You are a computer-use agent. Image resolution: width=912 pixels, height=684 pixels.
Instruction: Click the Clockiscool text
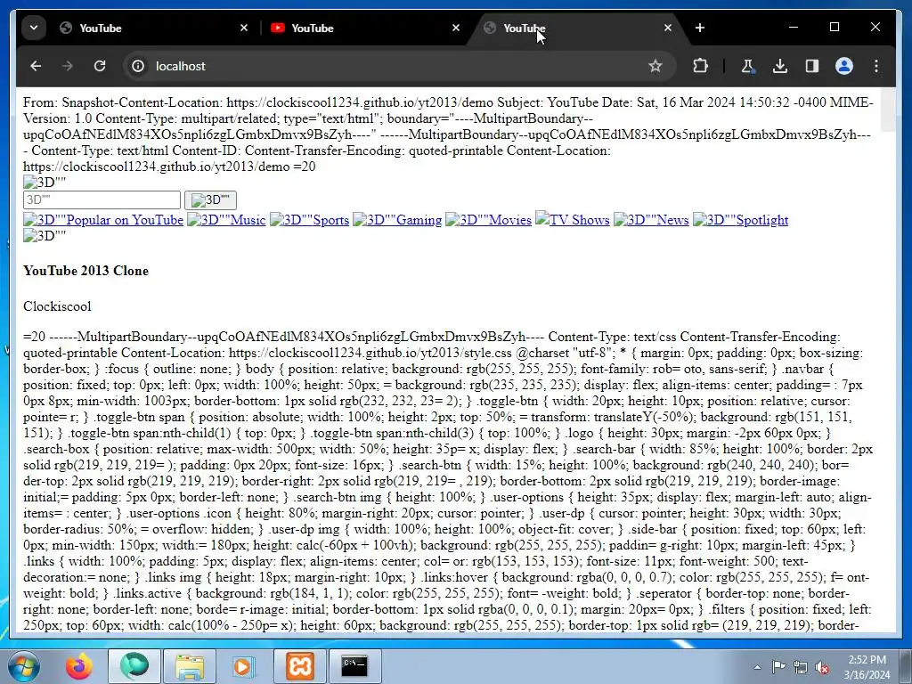pyautogui.click(x=57, y=306)
